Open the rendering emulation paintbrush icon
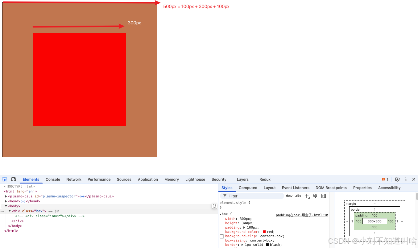Screen dimensions: 418x248 (315, 196)
